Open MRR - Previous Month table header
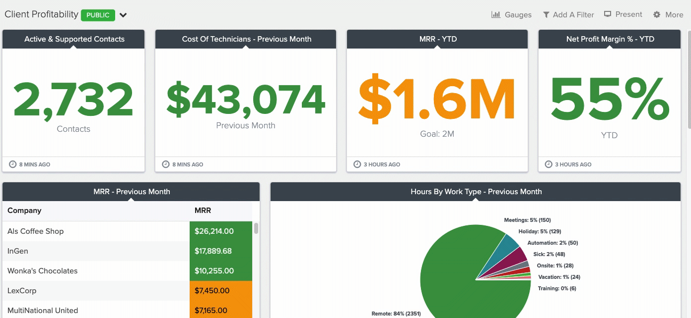Image resolution: width=691 pixels, height=318 pixels. coord(131,192)
